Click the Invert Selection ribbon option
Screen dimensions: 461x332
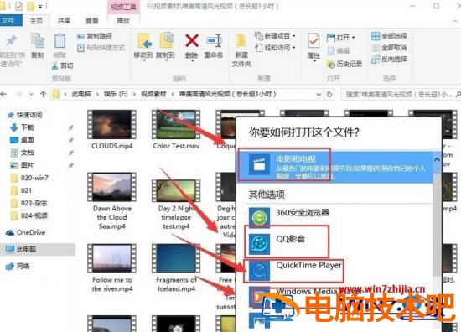click(389, 60)
